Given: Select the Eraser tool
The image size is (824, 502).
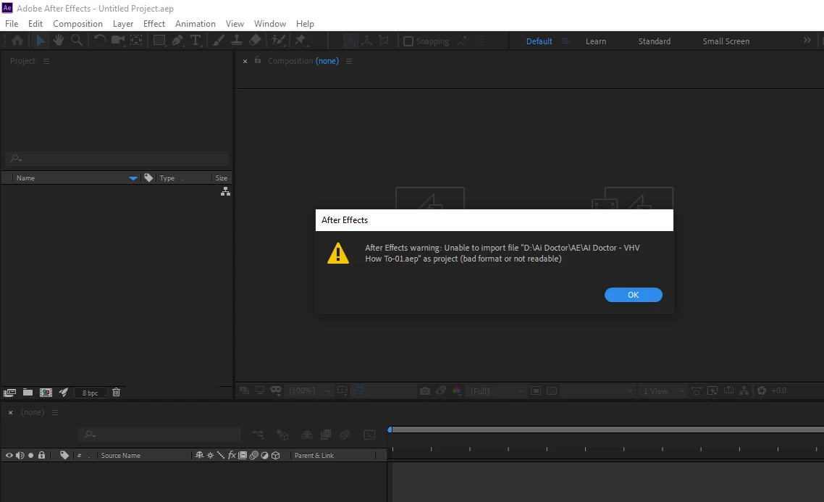Looking at the screenshot, I should pos(255,41).
